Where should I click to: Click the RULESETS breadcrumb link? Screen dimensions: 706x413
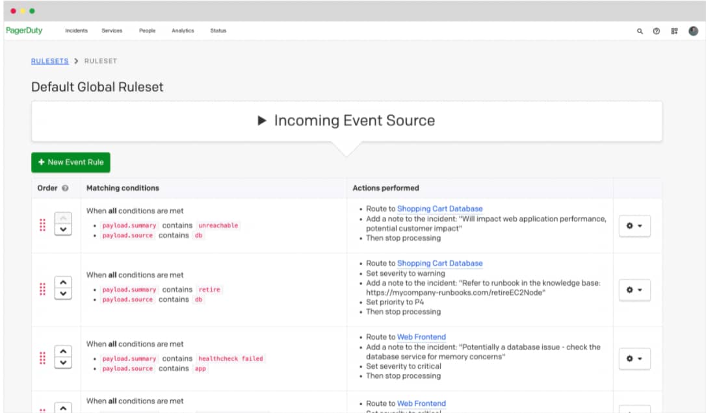50,60
